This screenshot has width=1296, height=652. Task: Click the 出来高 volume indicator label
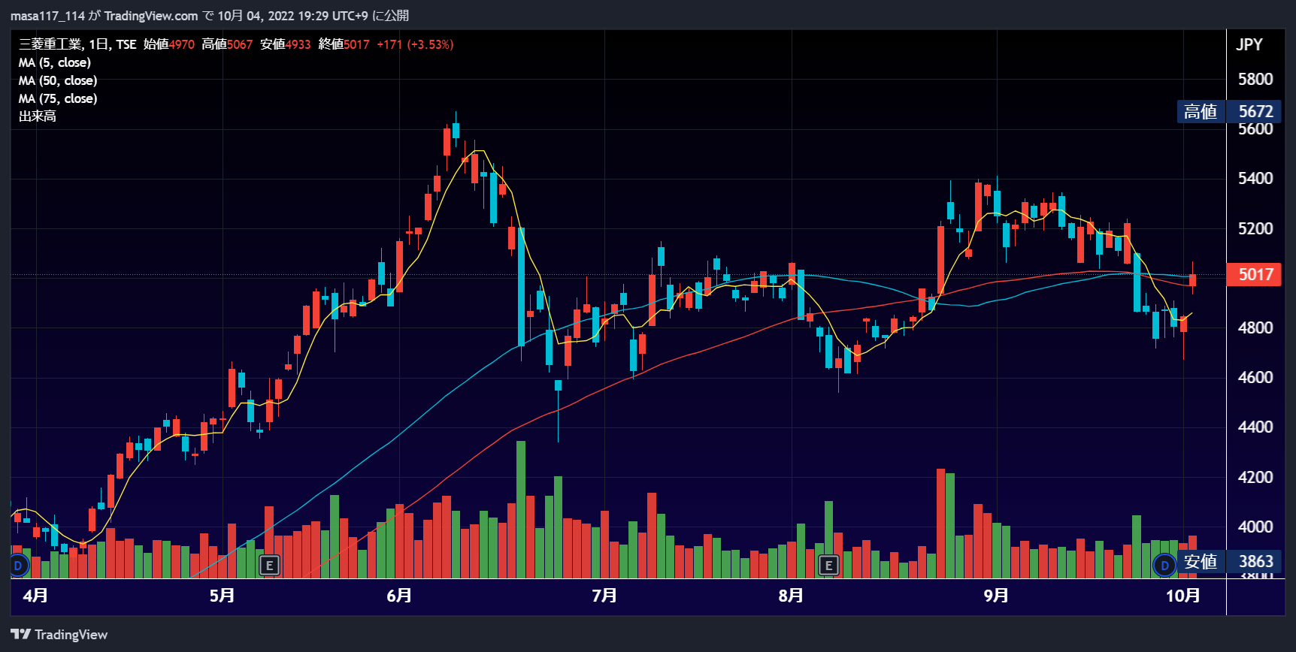click(x=38, y=116)
